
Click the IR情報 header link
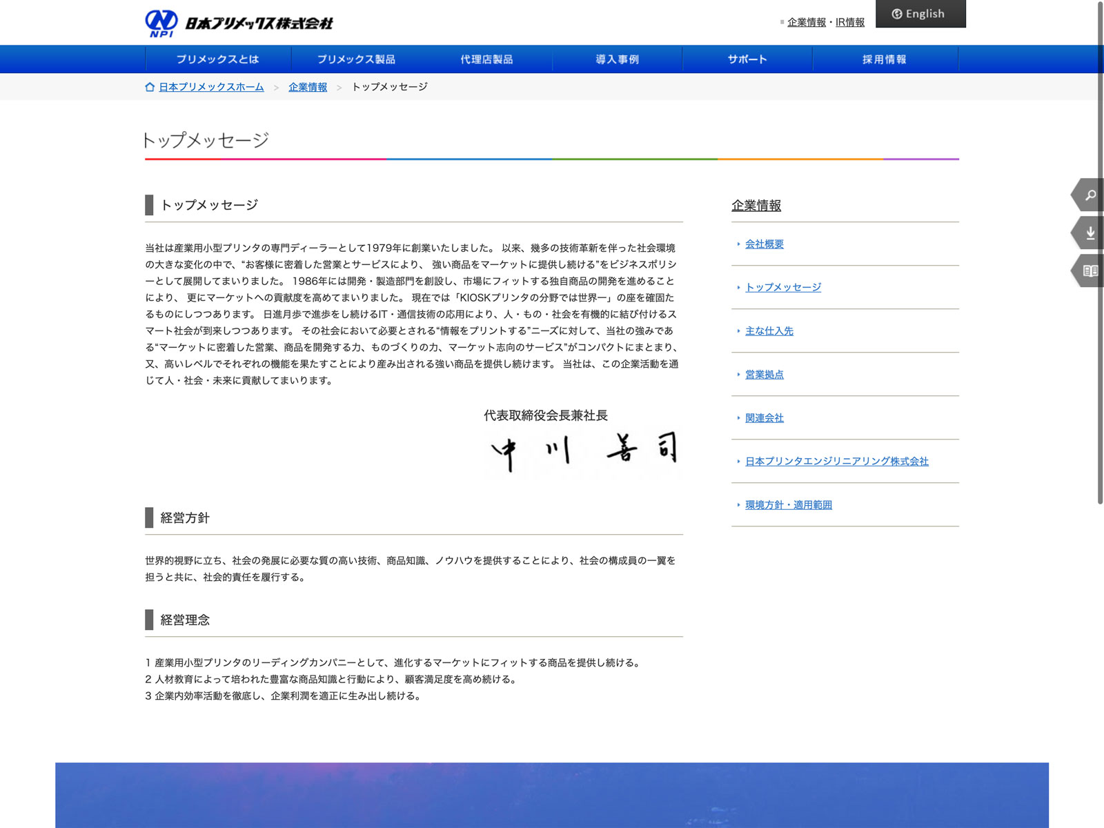point(849,22)
